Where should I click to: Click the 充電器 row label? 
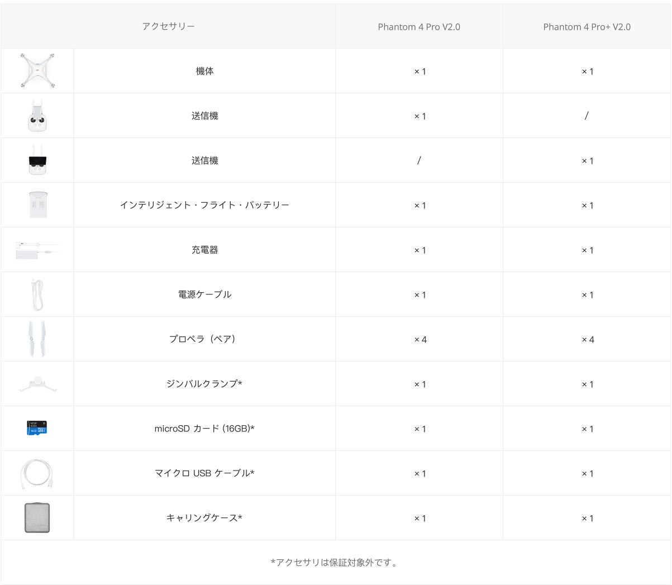tap(204, 250)
